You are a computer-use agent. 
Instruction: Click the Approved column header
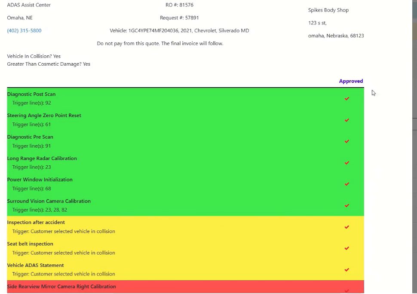tap(351, 81)
